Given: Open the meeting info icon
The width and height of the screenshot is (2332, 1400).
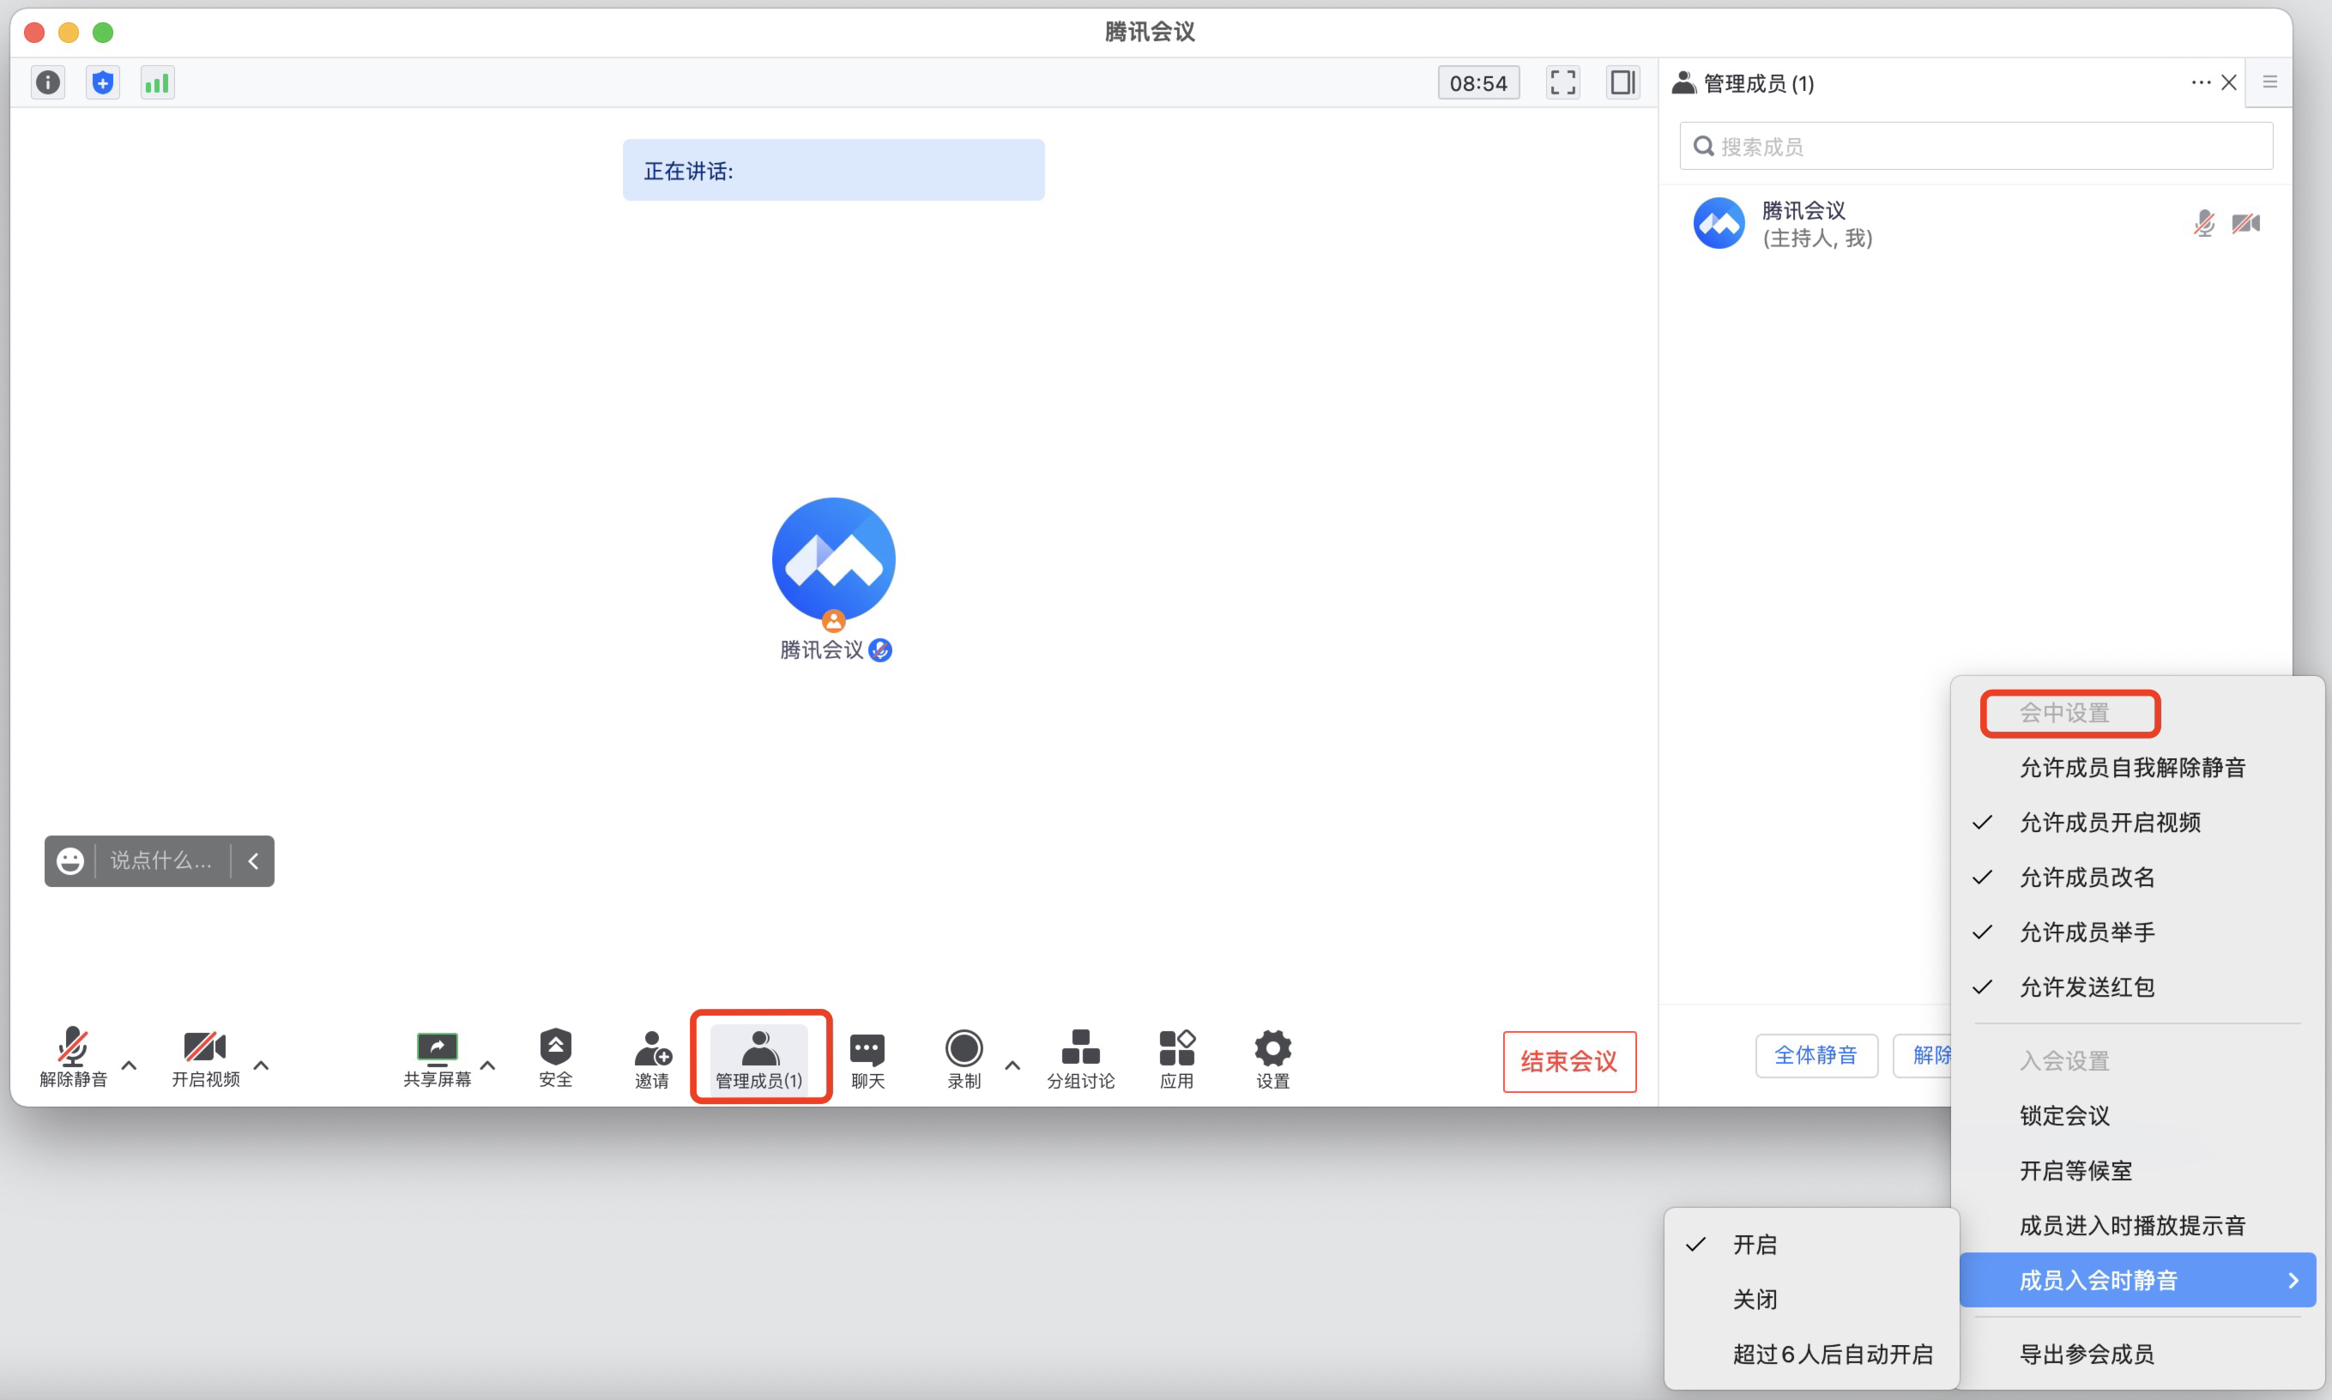Looking at the screenshot, I should (48, 83).
